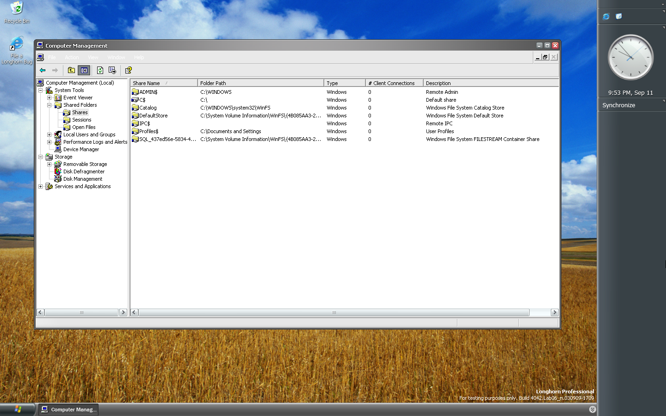Collapse the Shared Folders tree node
The height and width of the screenshot is (416, 666).
tap(49, 105)
